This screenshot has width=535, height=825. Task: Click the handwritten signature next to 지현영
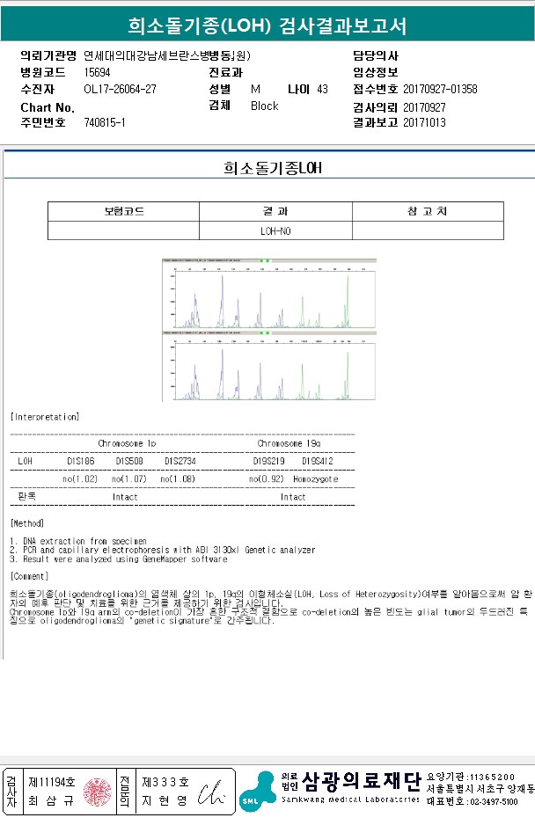click(211, 792)
